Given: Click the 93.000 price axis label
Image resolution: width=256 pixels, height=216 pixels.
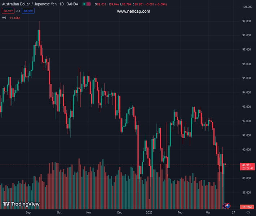Looking at the screenshot, I should 247,107.
